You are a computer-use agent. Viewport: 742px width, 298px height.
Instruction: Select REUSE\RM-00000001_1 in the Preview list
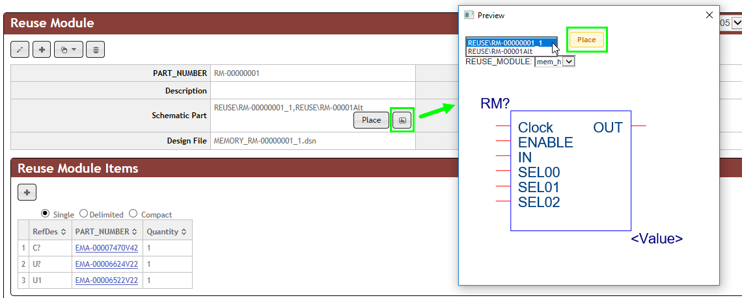[x=512, y=42]
